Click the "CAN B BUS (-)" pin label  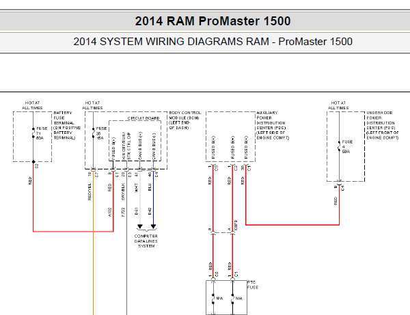(x=154, y=147)
